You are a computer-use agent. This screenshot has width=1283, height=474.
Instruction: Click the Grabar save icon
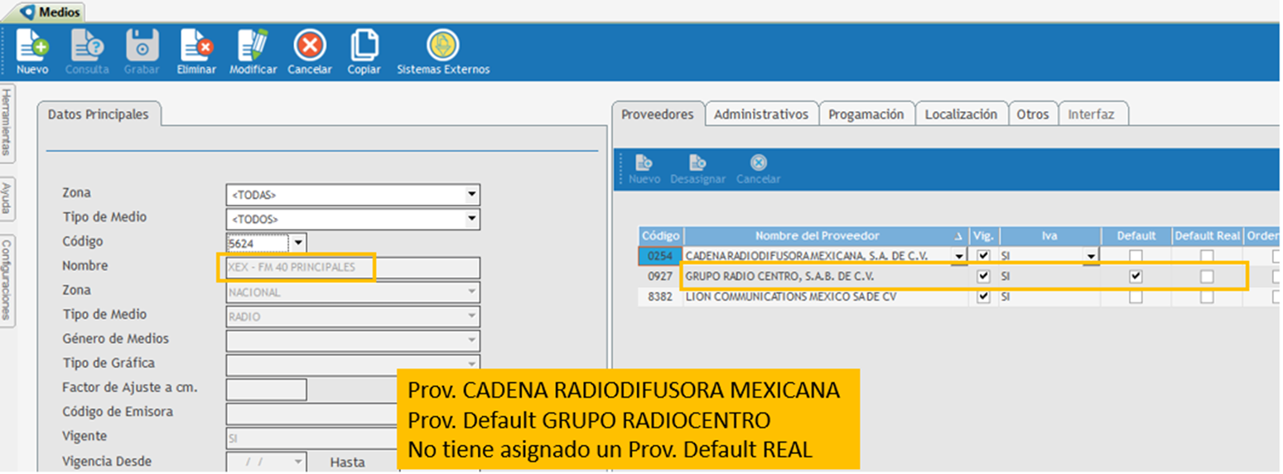click(142, 46)
